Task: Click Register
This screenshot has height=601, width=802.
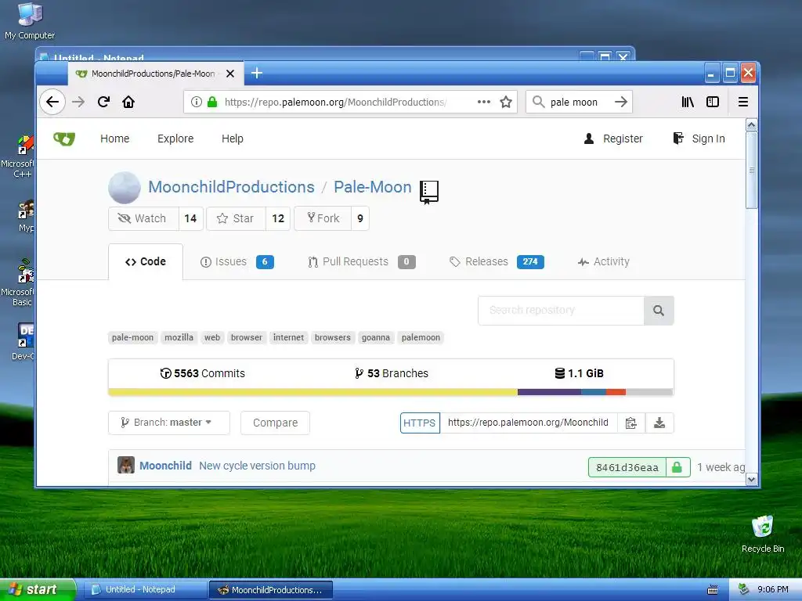Action: (612, 139)
